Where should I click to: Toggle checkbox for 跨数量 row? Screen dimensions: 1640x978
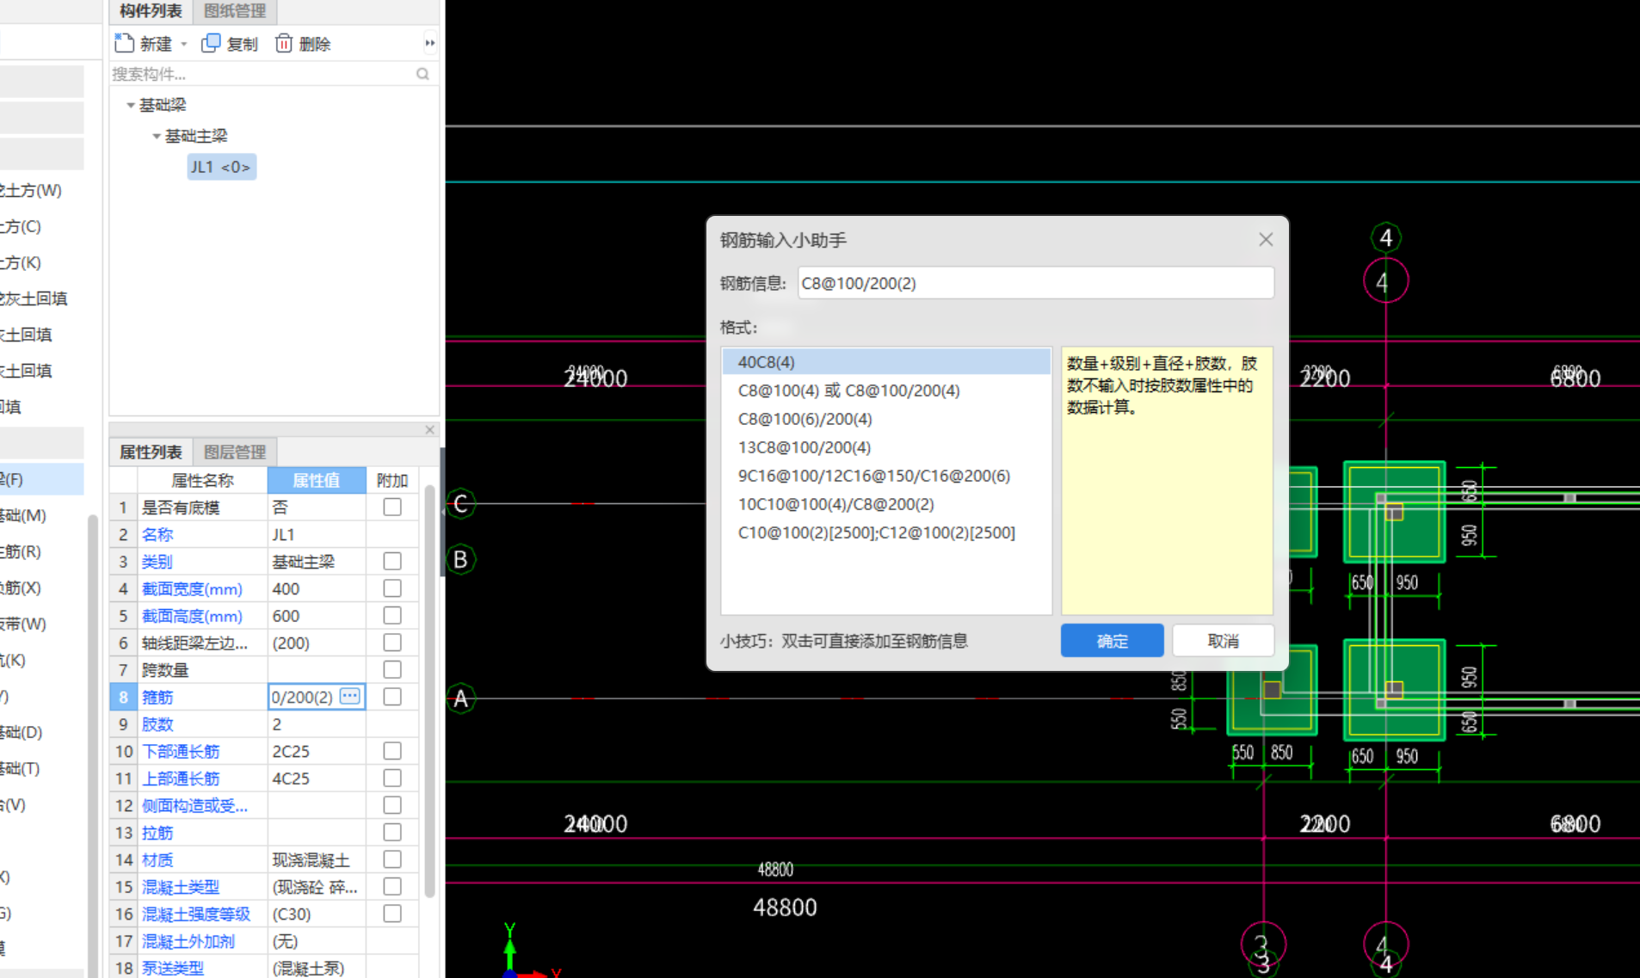(x=392, y=669)
